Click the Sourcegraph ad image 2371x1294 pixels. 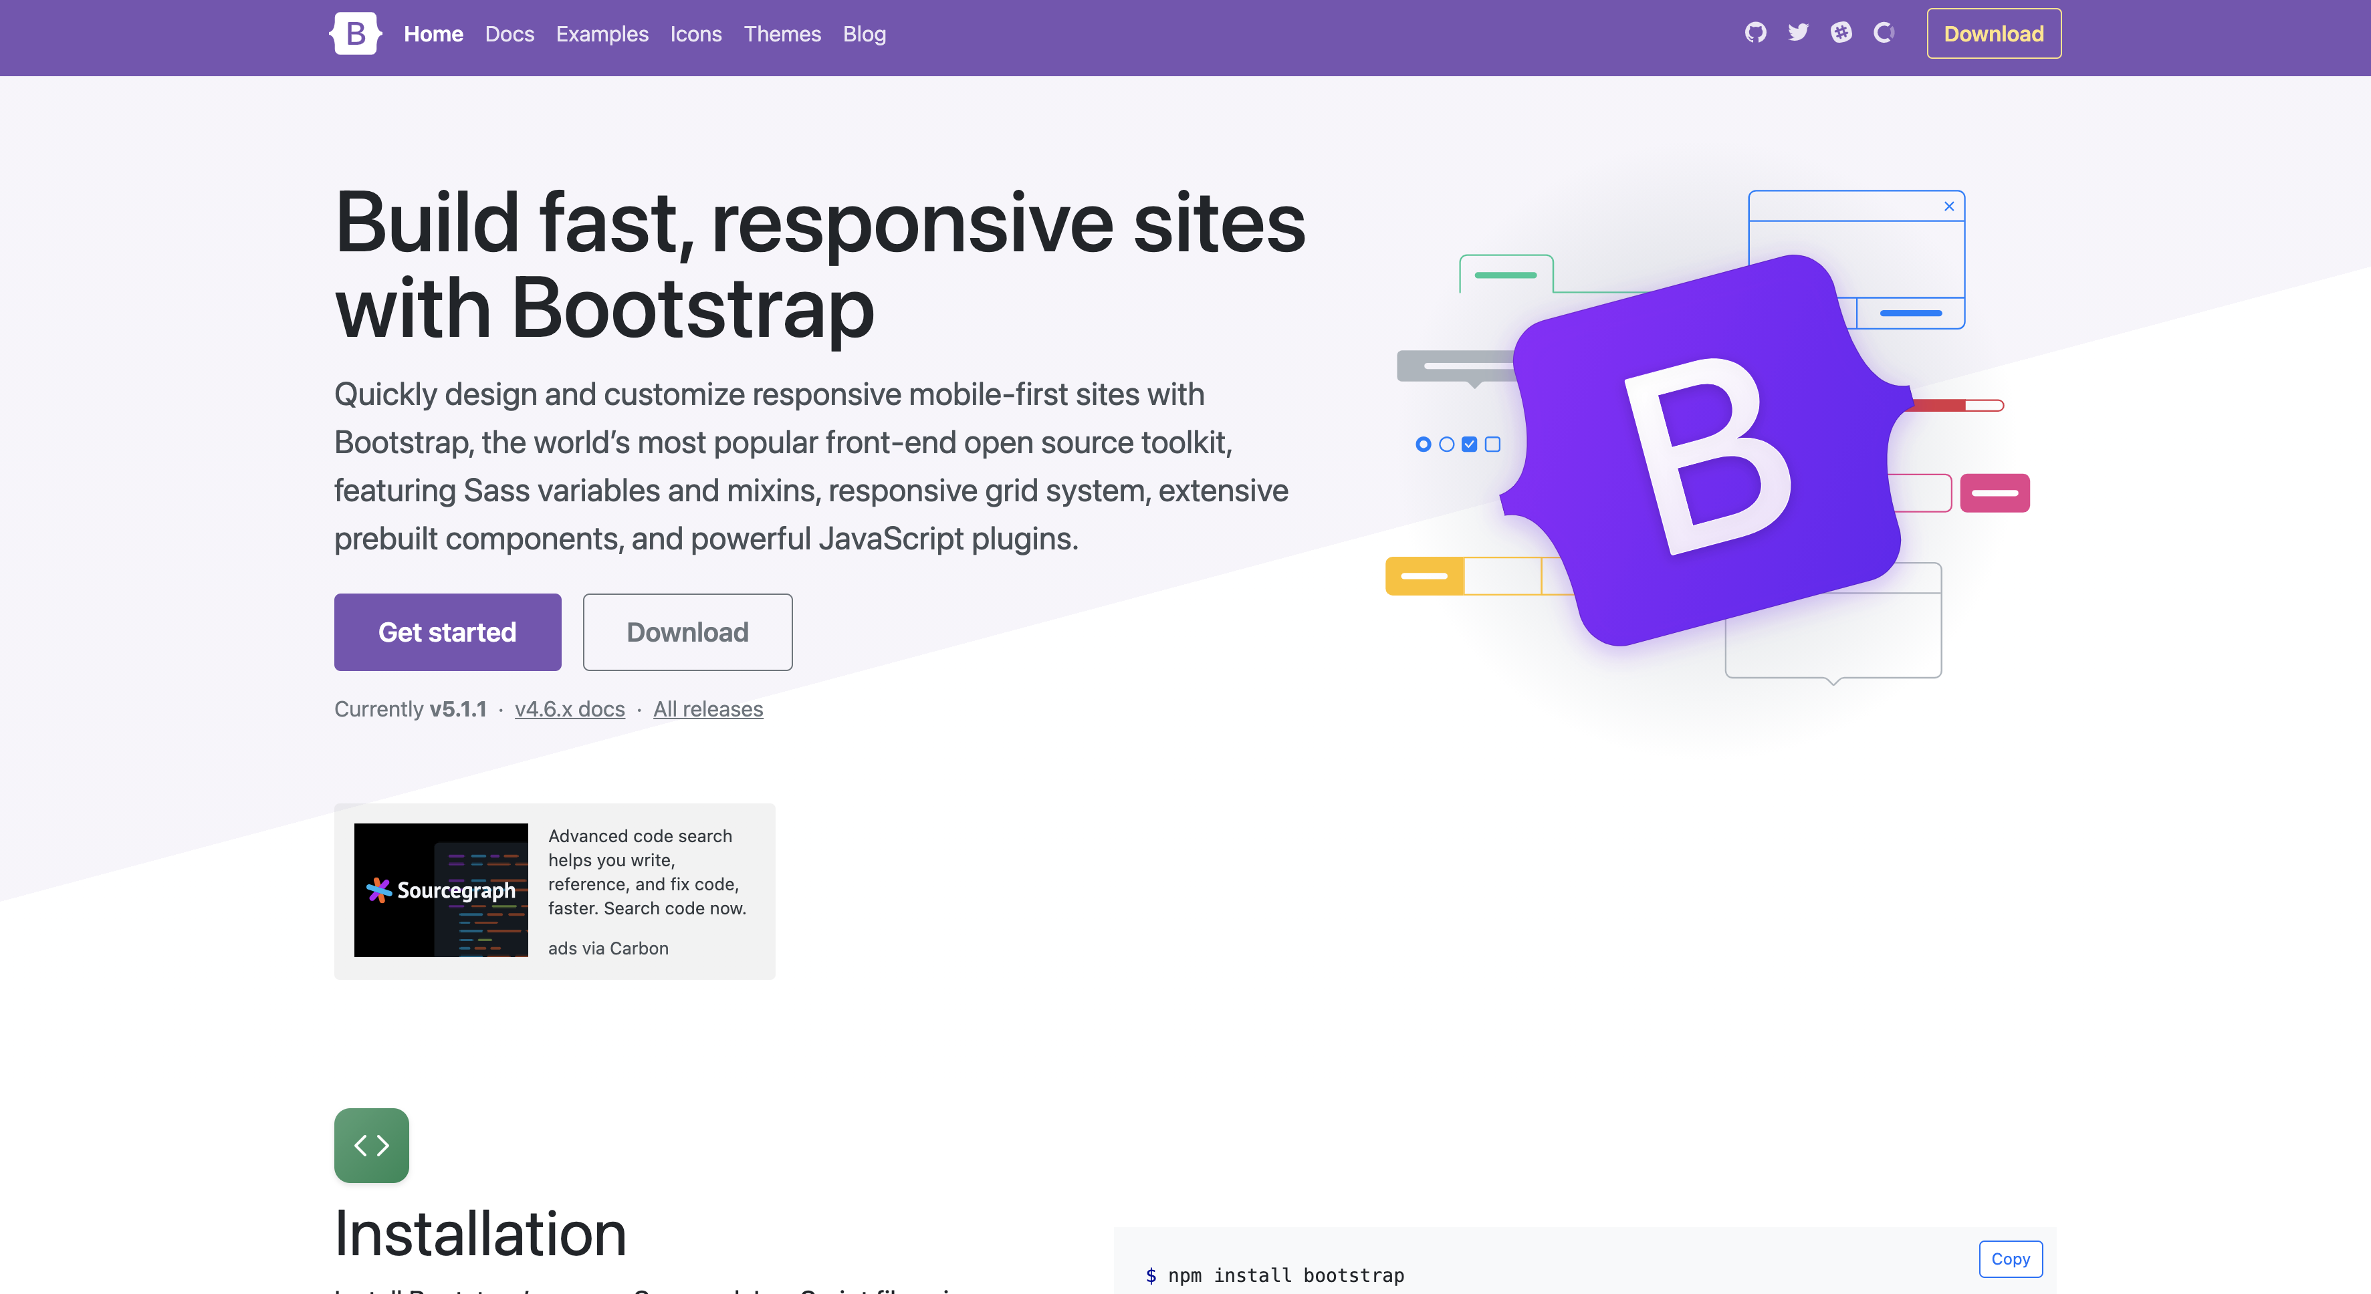click(x=441, y=890)
